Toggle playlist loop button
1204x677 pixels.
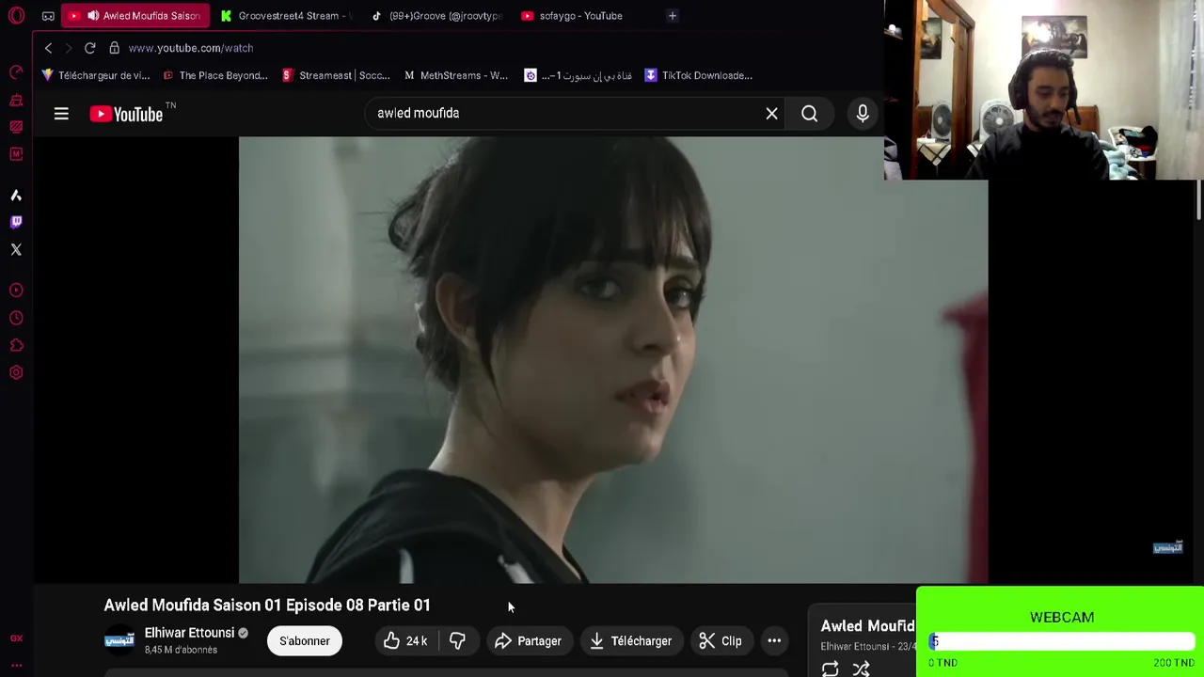pos(831,669)
